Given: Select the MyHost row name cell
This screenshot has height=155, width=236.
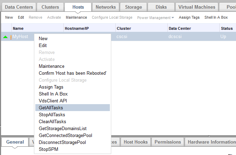Looking at the screenshot, I should coord(20,37).
